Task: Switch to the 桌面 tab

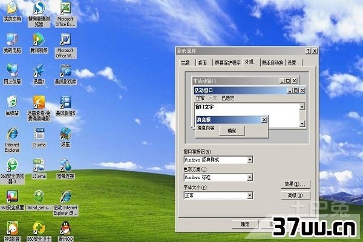Action: [202, 63]
